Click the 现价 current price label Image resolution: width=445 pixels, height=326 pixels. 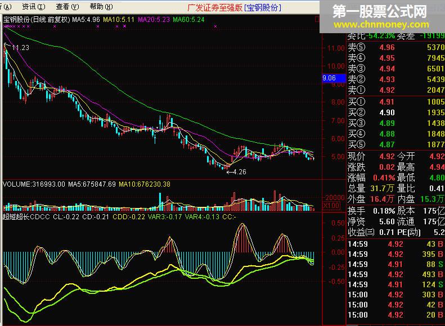[x=357, y=156]
